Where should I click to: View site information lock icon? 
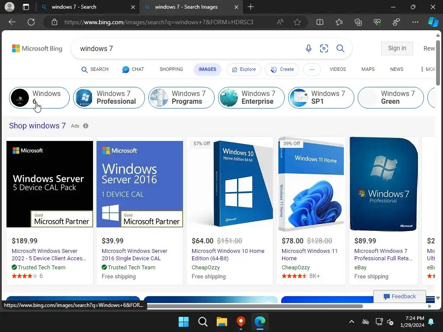coord(55,22)
